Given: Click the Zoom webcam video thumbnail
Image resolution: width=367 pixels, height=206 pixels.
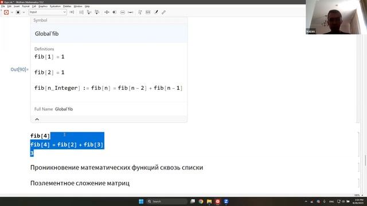Looking at the screenshot, I should [x=337, y=17].
